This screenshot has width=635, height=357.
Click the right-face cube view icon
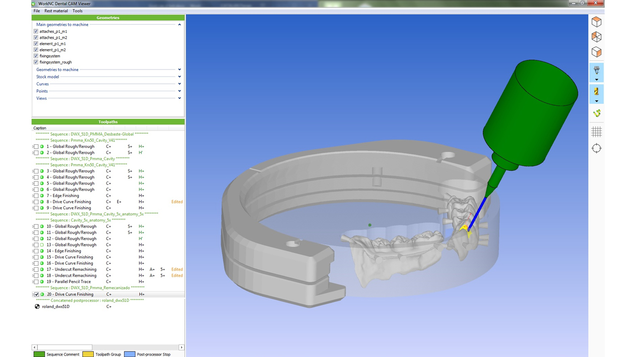596,52
